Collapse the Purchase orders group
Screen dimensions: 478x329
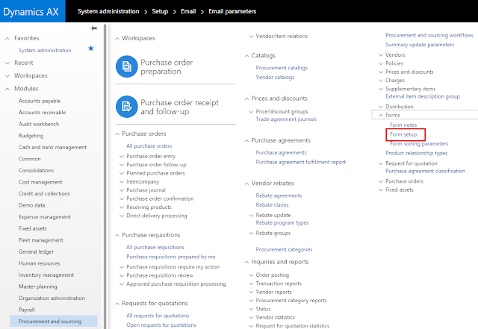tap(117, 134)
